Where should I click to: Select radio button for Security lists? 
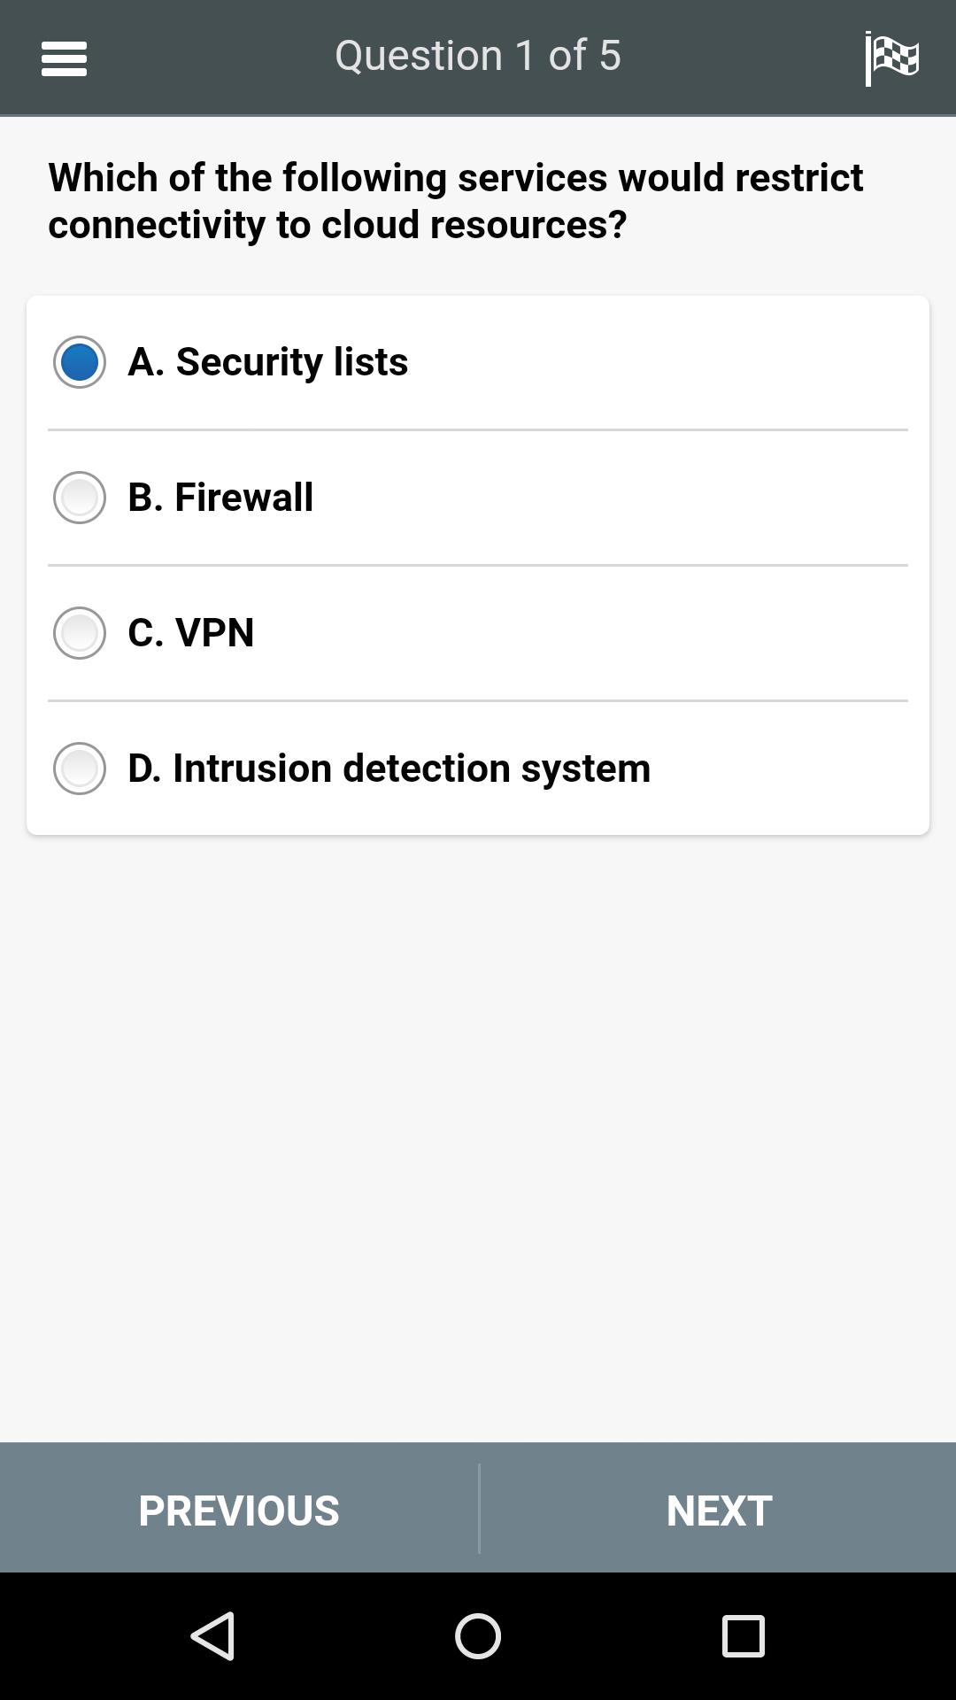(80, 362)
